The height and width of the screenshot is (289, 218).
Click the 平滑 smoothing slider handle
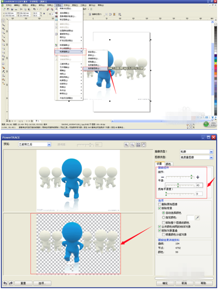(x=178, y=185)
